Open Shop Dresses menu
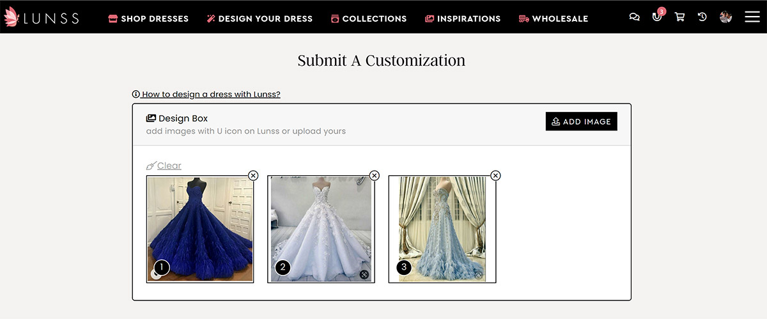 (x=148, y=19)
